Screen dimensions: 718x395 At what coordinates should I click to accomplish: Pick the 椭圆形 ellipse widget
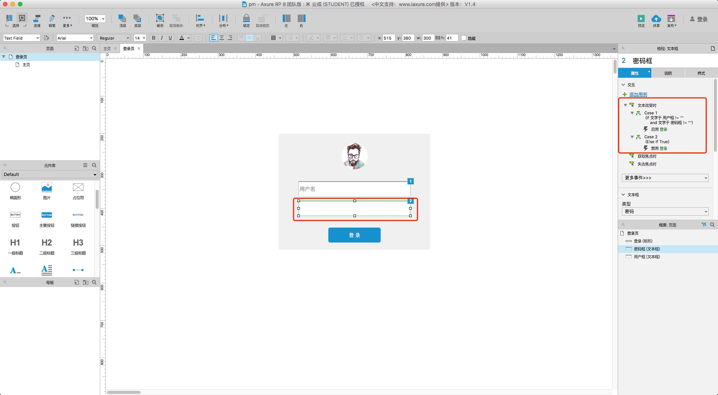(x=15, y=191)
